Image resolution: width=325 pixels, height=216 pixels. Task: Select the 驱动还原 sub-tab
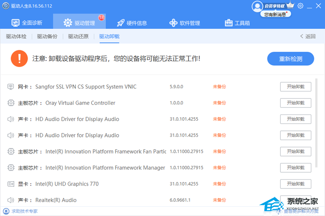click(x=78, y=36)
